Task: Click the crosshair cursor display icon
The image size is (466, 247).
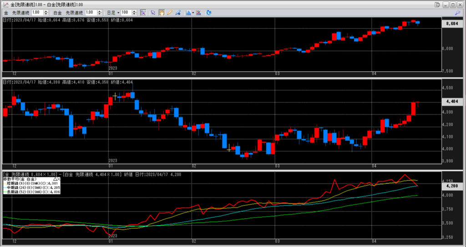Action: pos(143,13)
